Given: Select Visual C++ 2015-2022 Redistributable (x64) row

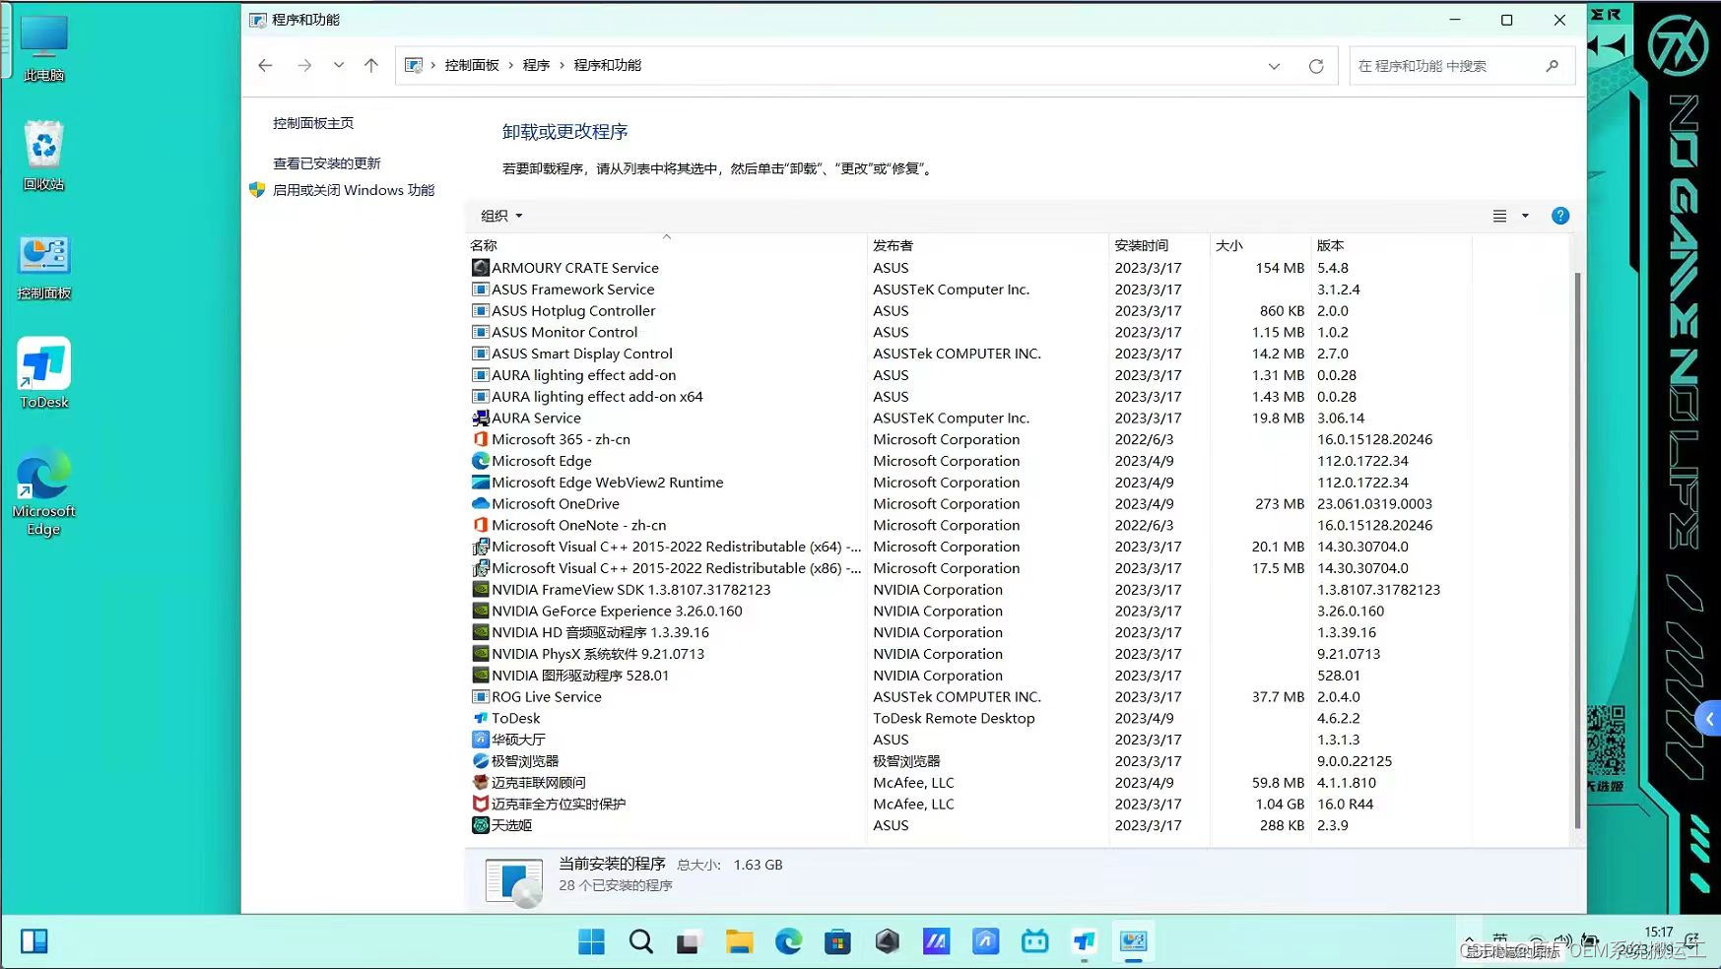Looking at the screenshot, I should coord(970,547).
